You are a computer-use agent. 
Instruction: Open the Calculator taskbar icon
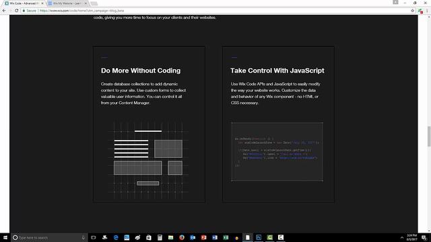click(160, 237)
